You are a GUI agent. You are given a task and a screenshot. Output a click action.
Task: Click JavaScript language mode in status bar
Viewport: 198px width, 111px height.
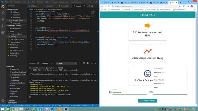66,105
